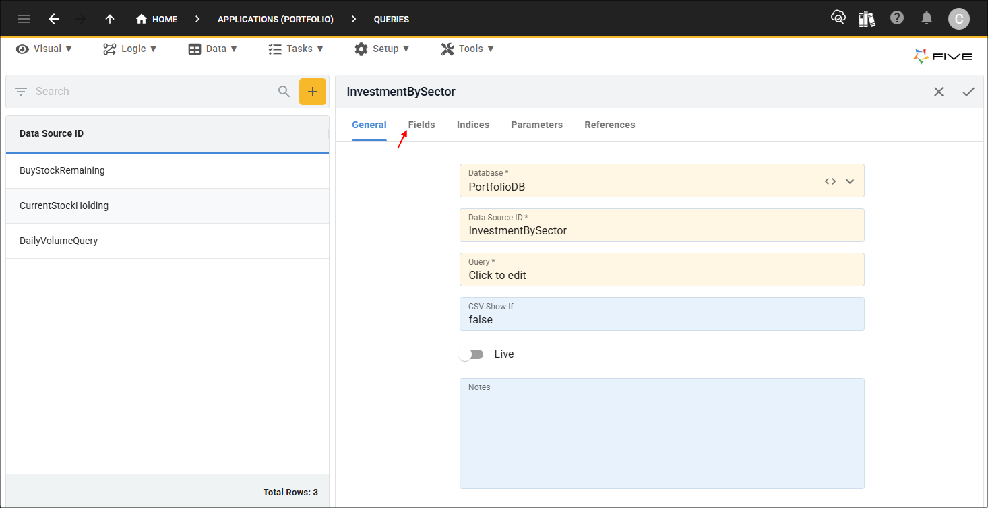This screenshot has height=508, width=988.
Task: Open the user avatar C menu
Action: click(959, 19)
